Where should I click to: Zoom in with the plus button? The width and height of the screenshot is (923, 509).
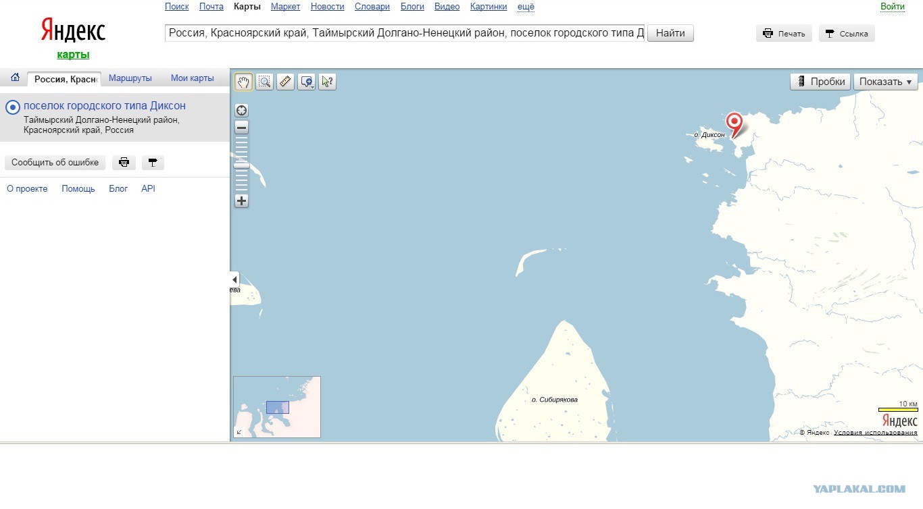pyautogui.click(x=241, y=200)
